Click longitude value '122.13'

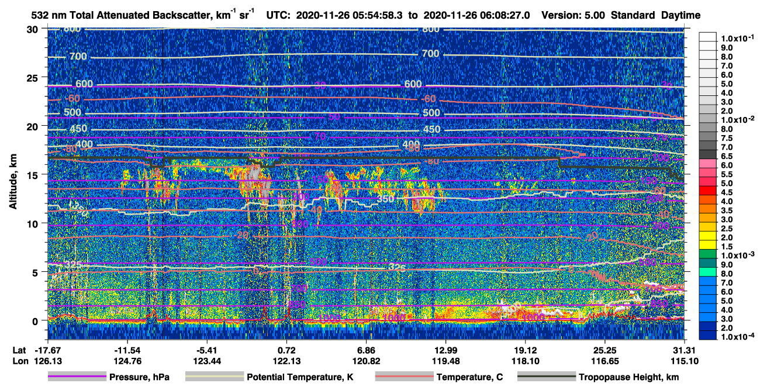pyautogui.click(x=286, y=361)
